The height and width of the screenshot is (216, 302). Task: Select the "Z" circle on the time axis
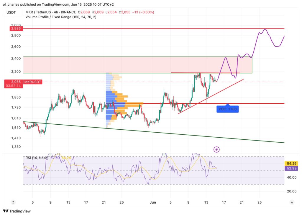(13, 202)
